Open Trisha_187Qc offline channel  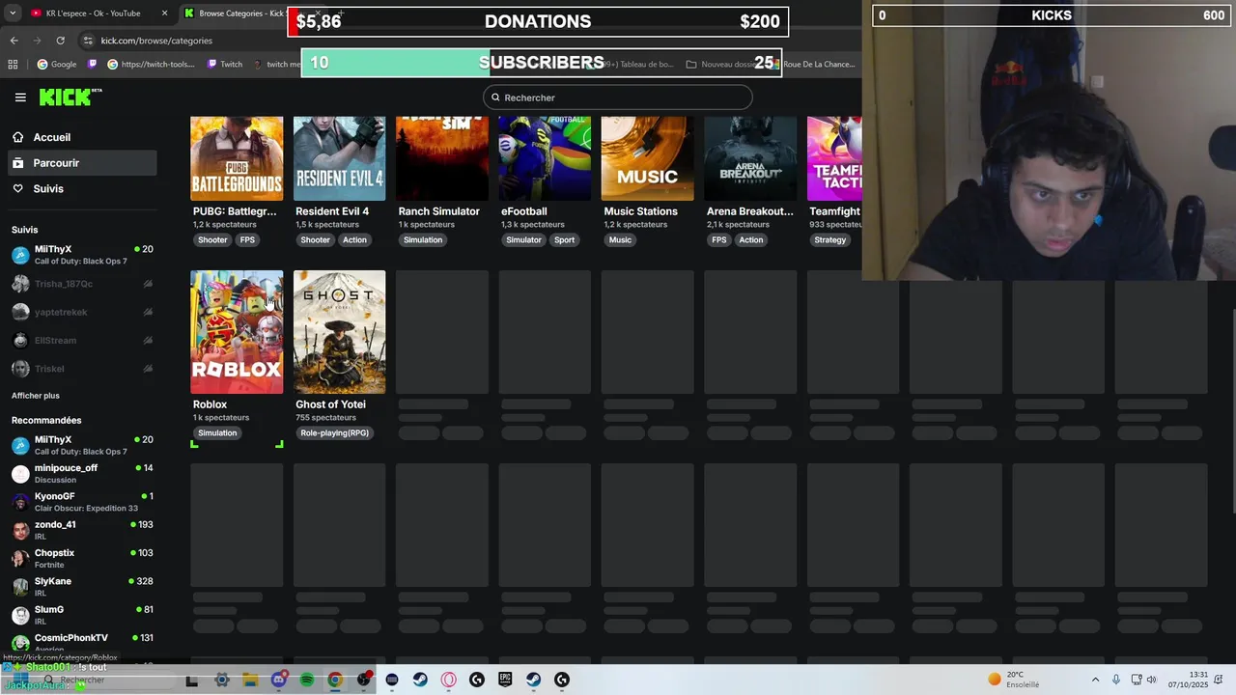pos(82,284)
